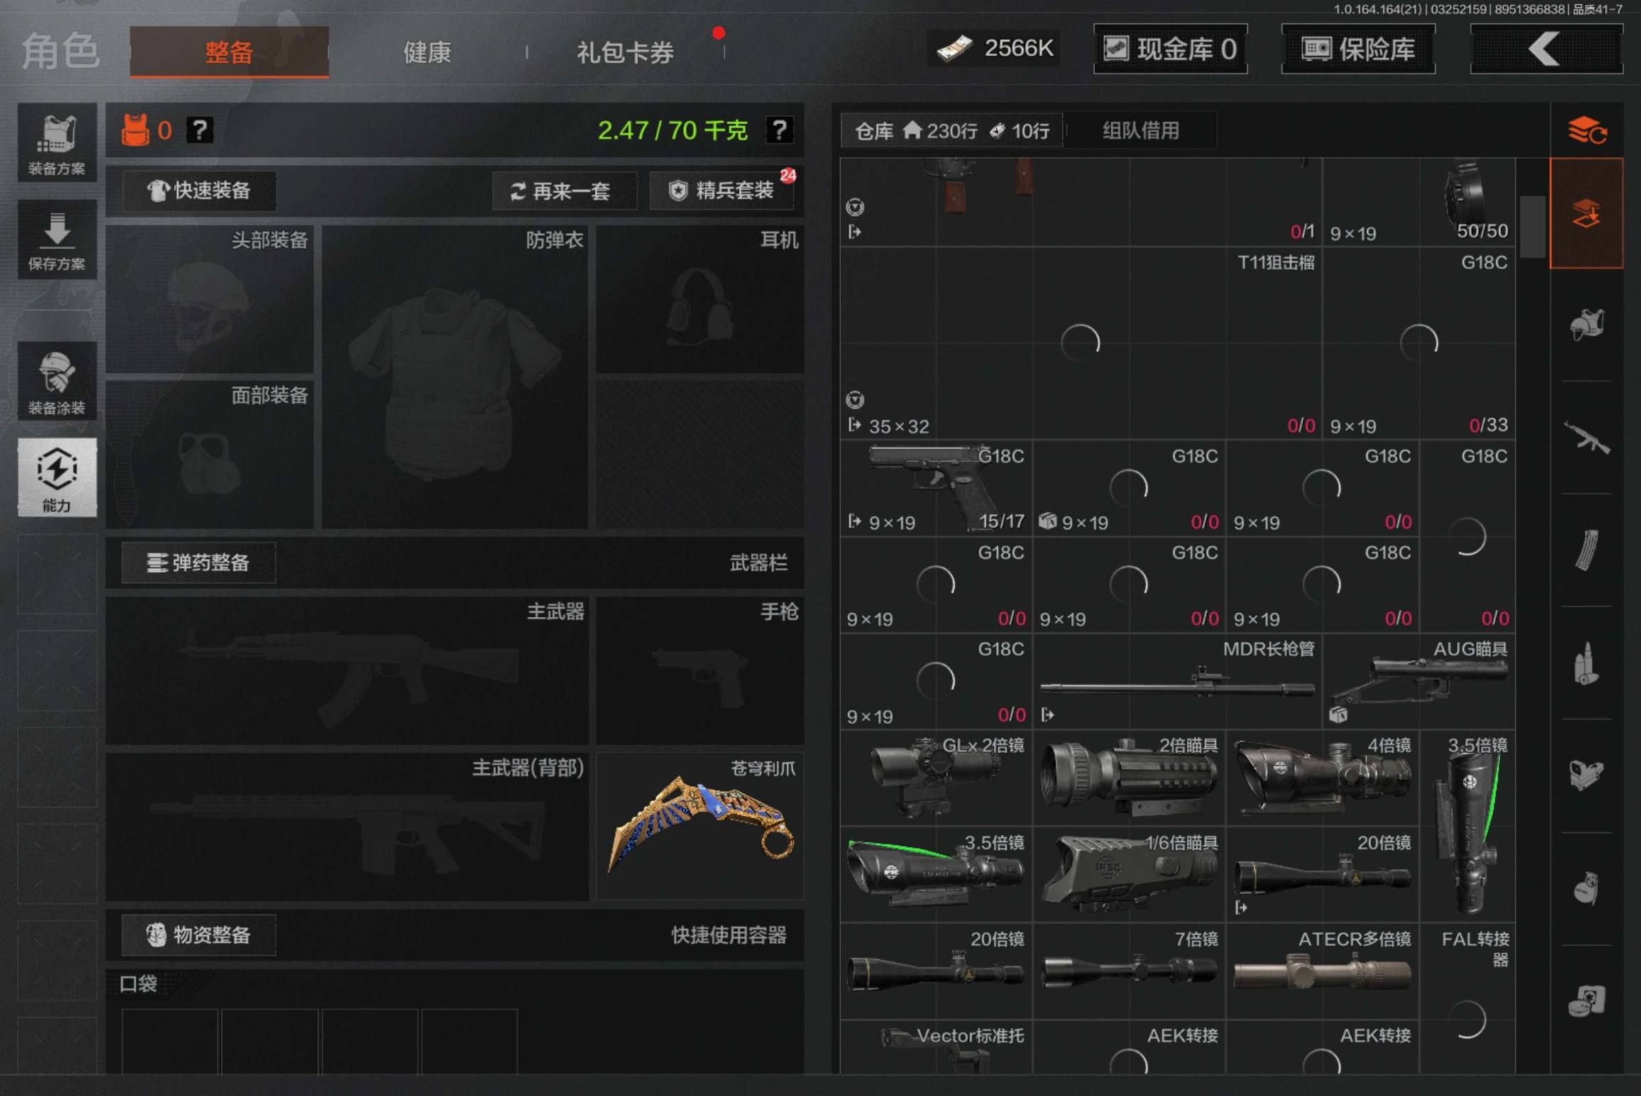Open the 保险库 safe vault button
1641x1096 pixels.
(1358, 49)
